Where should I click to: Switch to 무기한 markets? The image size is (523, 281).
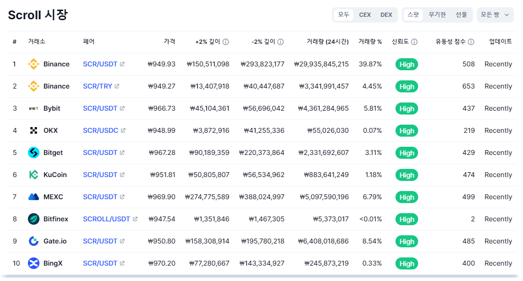437,15
